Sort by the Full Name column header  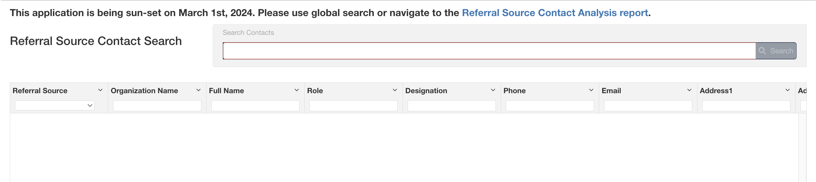click(226, 91)
